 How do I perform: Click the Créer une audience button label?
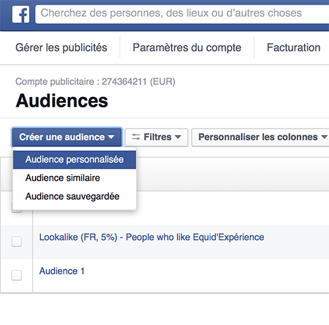62,137
